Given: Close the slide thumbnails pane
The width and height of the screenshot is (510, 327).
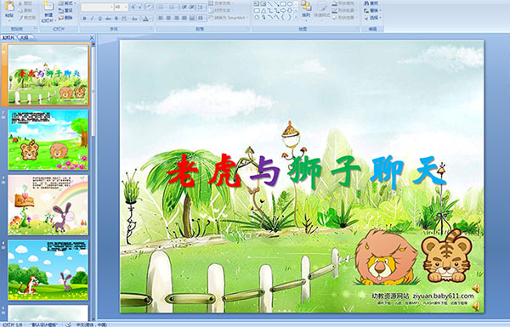Looking at the screenshot, I should click(x=92, y=37).
